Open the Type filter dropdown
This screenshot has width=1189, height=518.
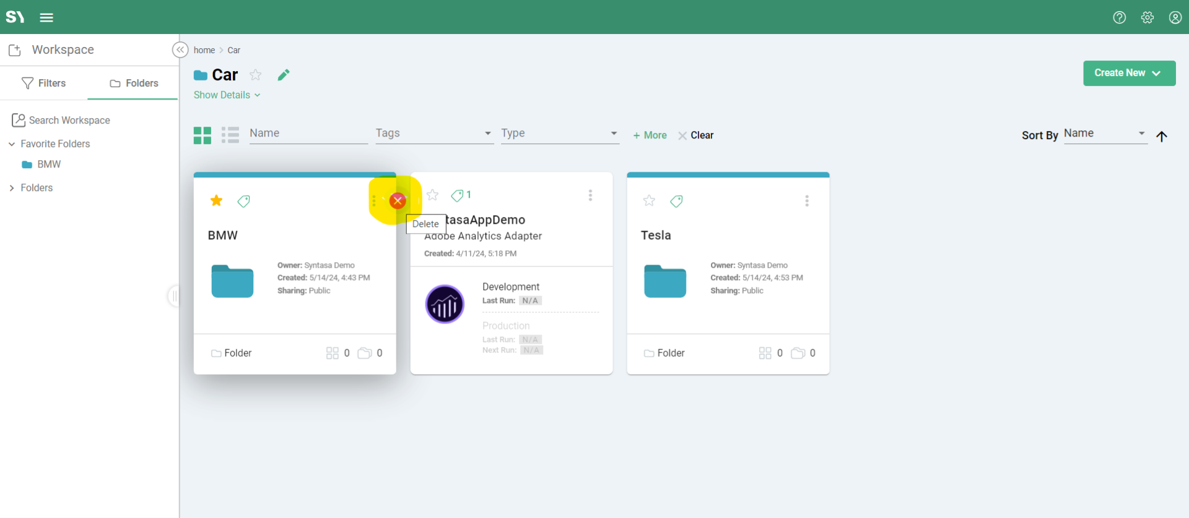click(559, 134)
